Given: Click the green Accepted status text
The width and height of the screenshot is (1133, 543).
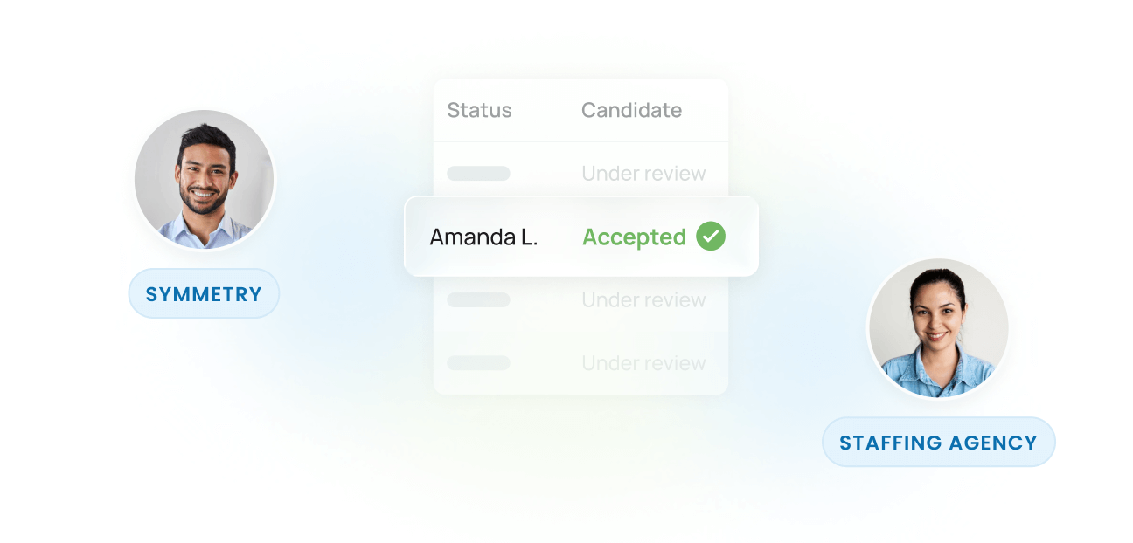Looking at the screenshot, I should (x=634, y=237).
